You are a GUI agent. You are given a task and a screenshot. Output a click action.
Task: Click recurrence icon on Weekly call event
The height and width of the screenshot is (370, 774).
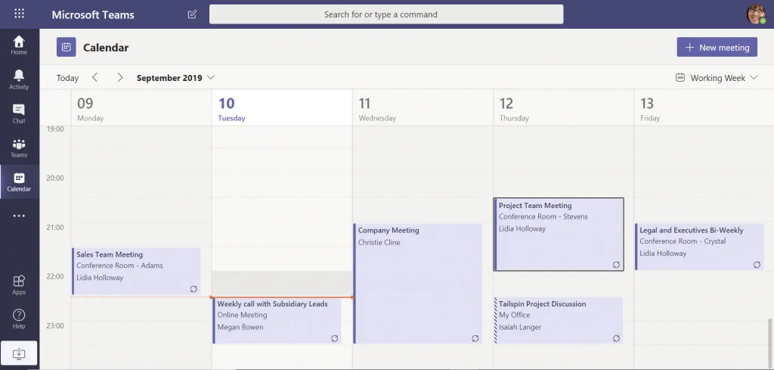coord(335,338)
